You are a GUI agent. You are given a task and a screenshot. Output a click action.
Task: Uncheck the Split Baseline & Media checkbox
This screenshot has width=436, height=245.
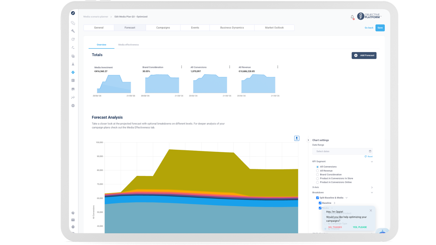[x=317, y=198]
